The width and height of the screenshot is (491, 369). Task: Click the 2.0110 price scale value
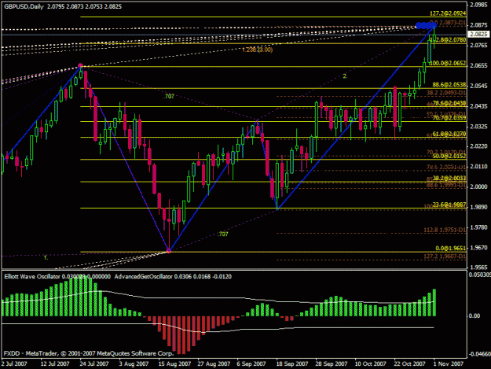pyautogui.click(x=479, y=167)
